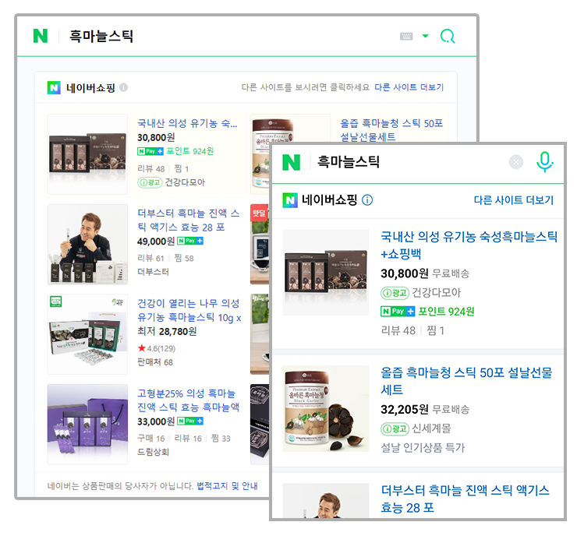Open desktop product '더부스터 흑마늘 진액 스틱' title
Viewport: 577px width, 536px height.
(x=189, y=220)
